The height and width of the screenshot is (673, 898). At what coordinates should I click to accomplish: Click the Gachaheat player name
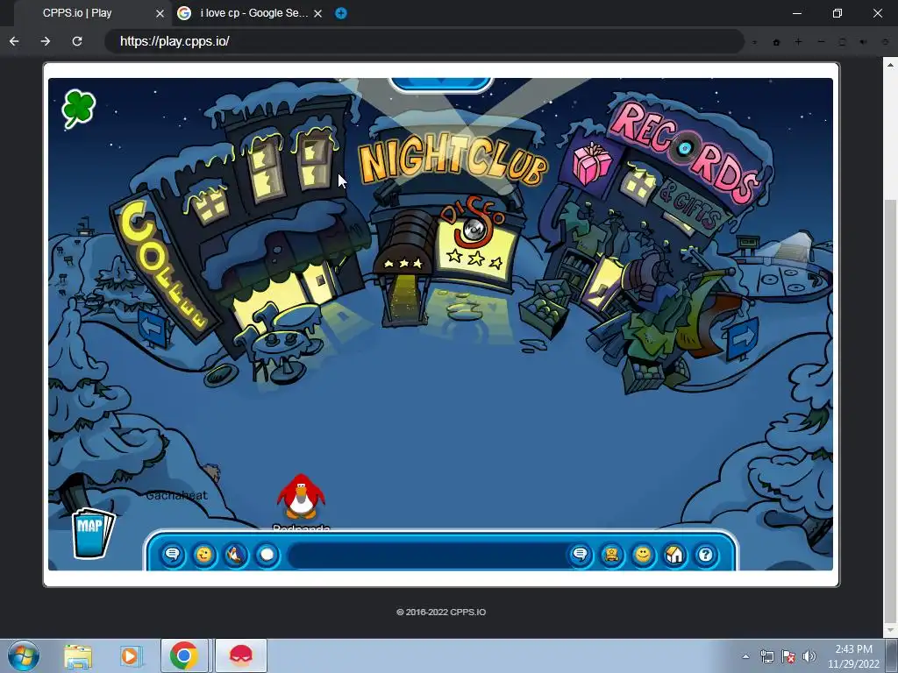176,496
